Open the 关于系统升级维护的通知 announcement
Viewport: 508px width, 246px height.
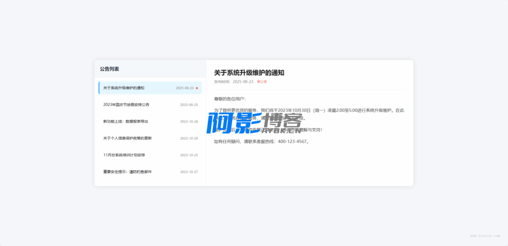(124, 88)
